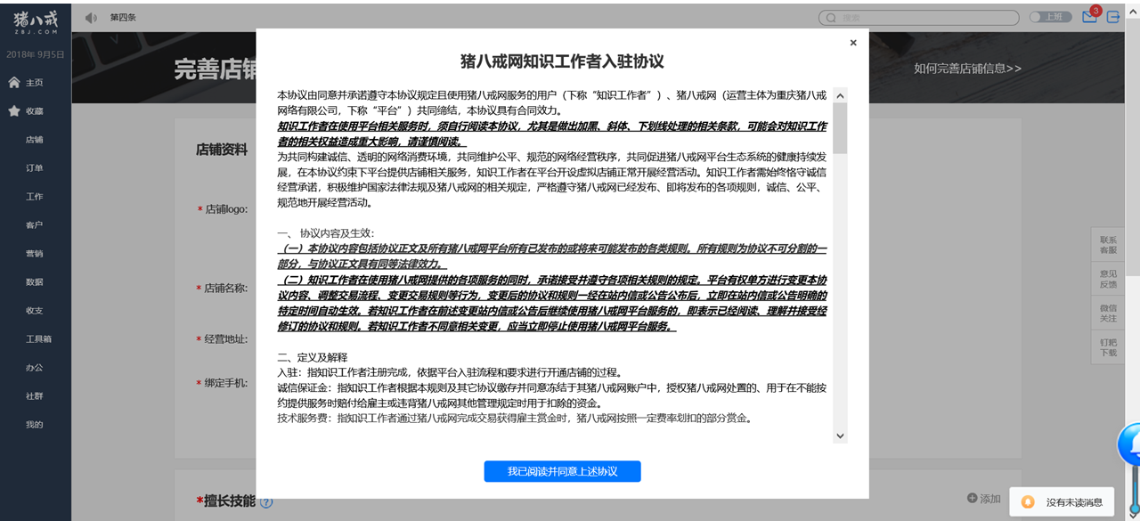Click the agreement's vertical scrollbar thumb
Image resolution: width=1140 pixels, height=521 pixels.
tap(840, 128)
